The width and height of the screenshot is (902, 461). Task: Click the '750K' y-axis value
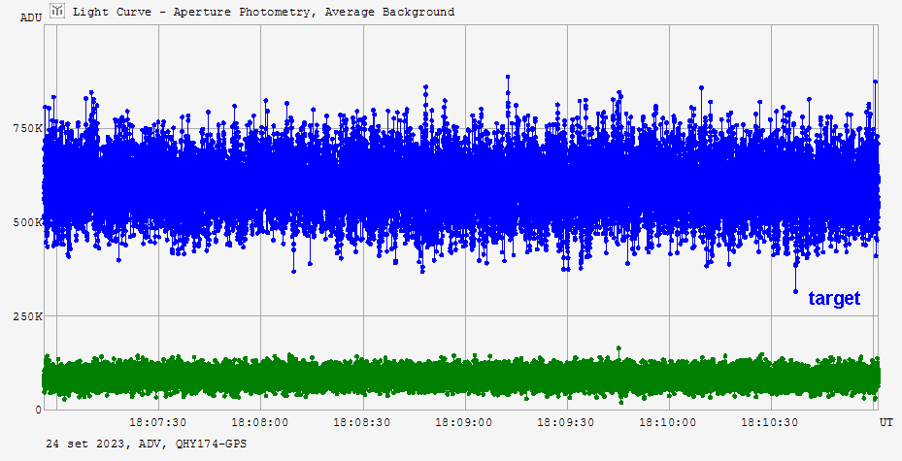(x=27, y=128)
